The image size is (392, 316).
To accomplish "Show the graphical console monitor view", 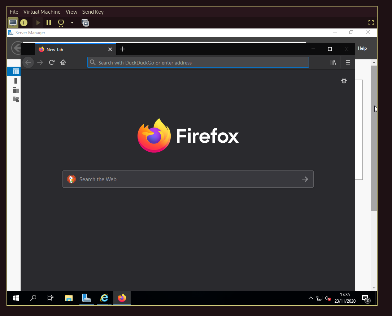I will tap(13, 23).
